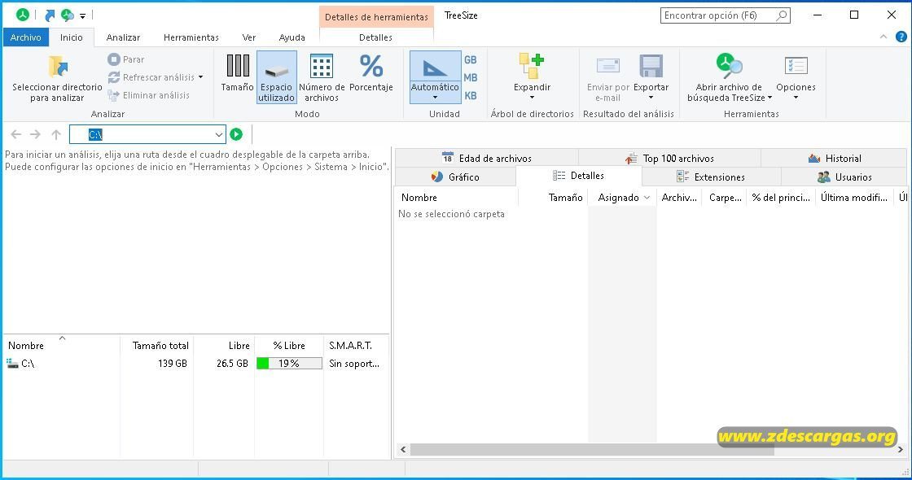The image size is (912, 480).
Task: Open the Usuarios tab
Action: pos(844,177)
